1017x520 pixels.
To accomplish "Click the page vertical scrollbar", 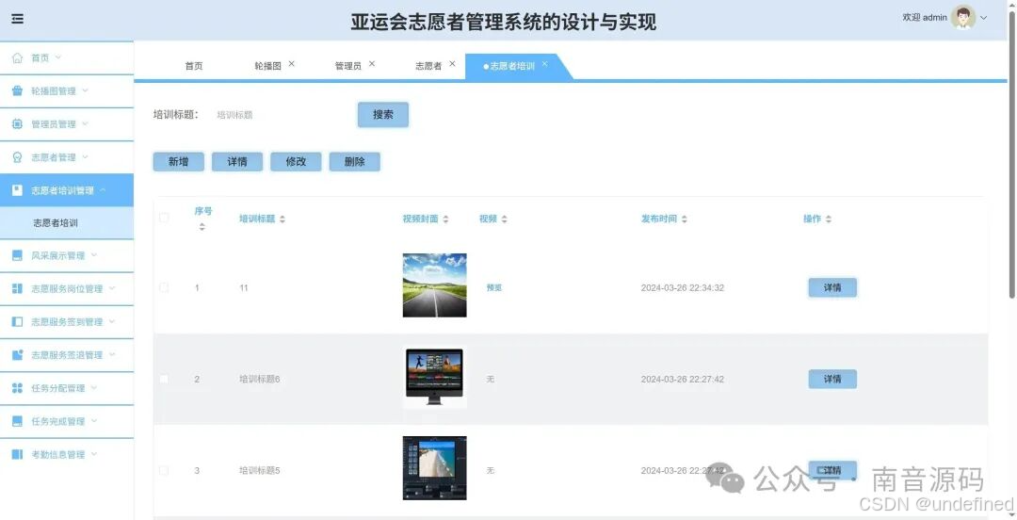I will pyautogui.click(x=1012, y=155).
